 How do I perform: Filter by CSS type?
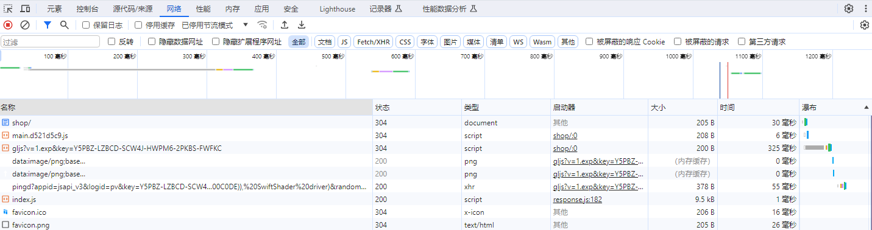(x=405, y=41)
